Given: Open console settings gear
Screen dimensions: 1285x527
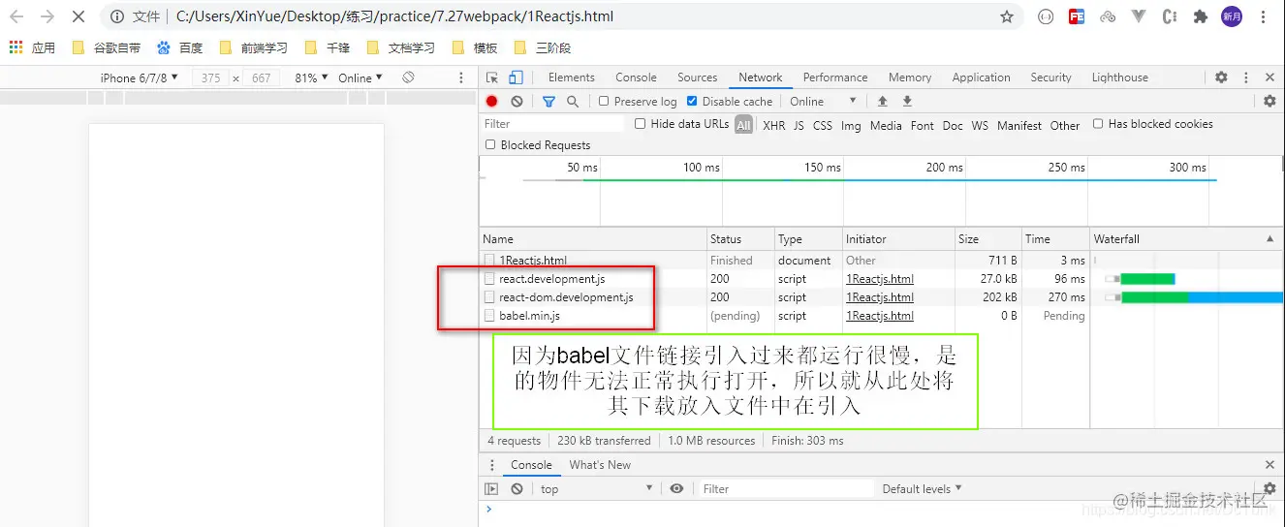Looking at the screenshot, I should pyautogui.click(x=1269, y=489).
